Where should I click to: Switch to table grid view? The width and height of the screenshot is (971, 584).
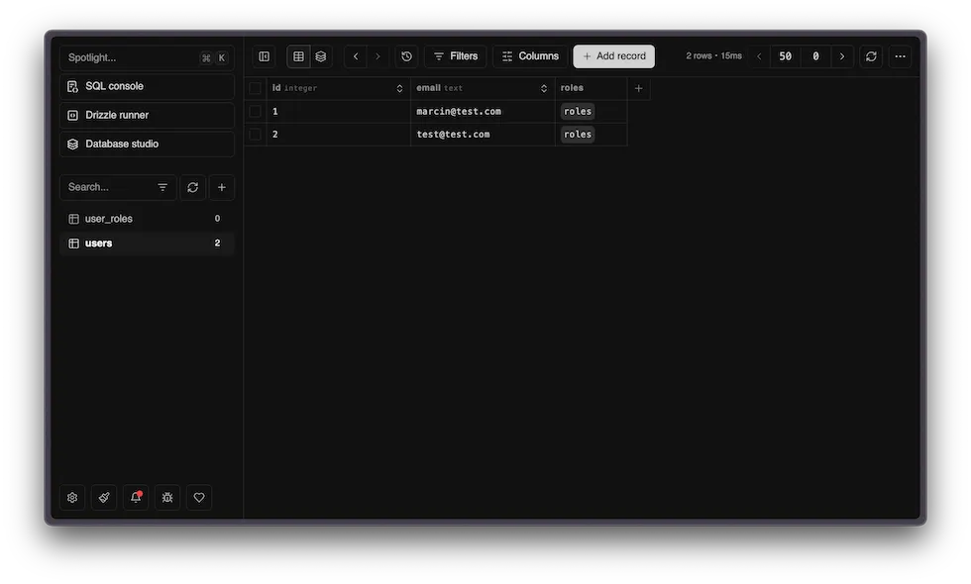tap(298, 56)
